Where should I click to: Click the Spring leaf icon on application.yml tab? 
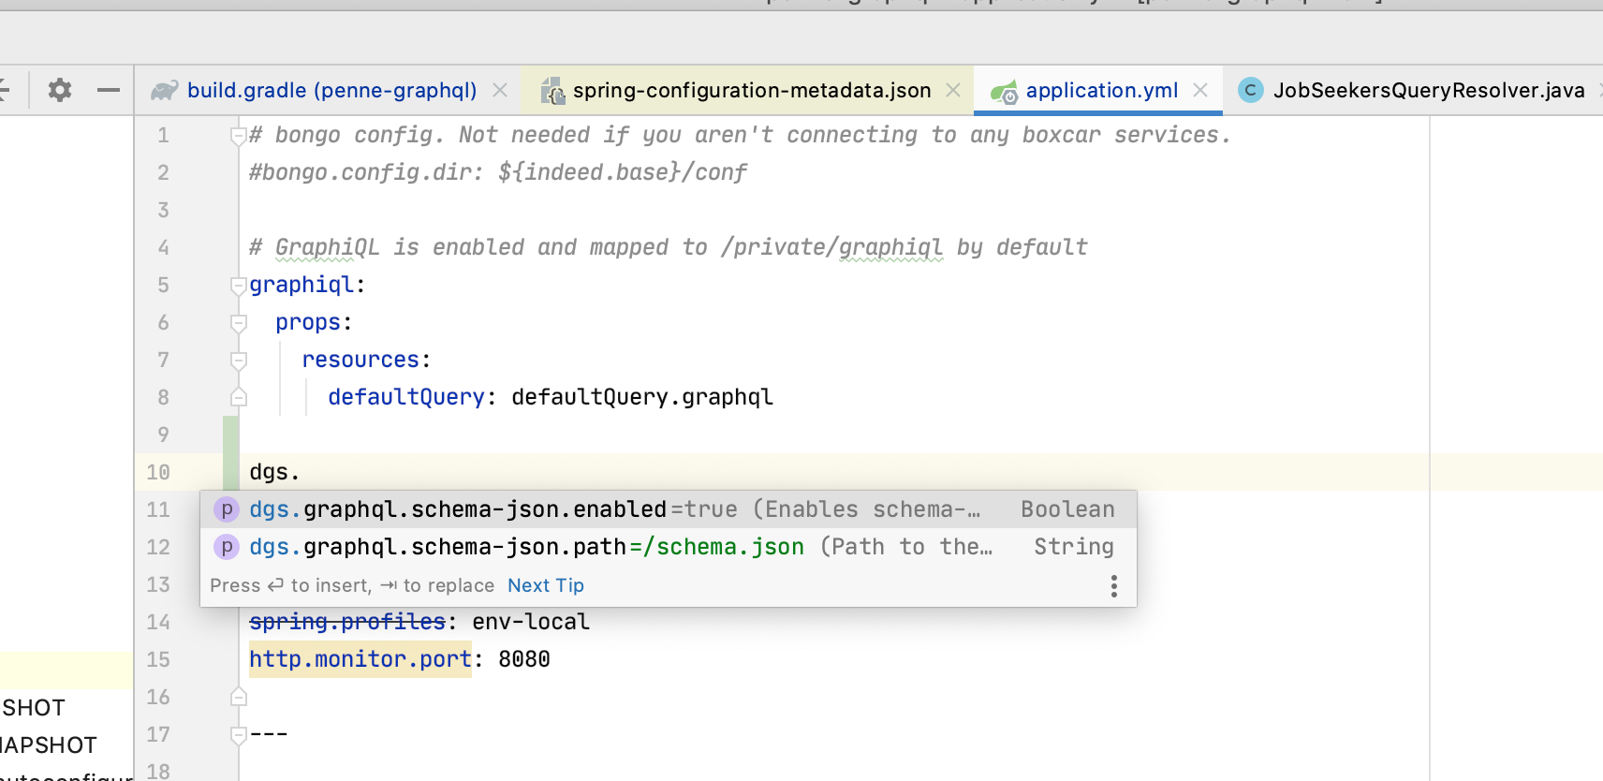pos(1004,91)
